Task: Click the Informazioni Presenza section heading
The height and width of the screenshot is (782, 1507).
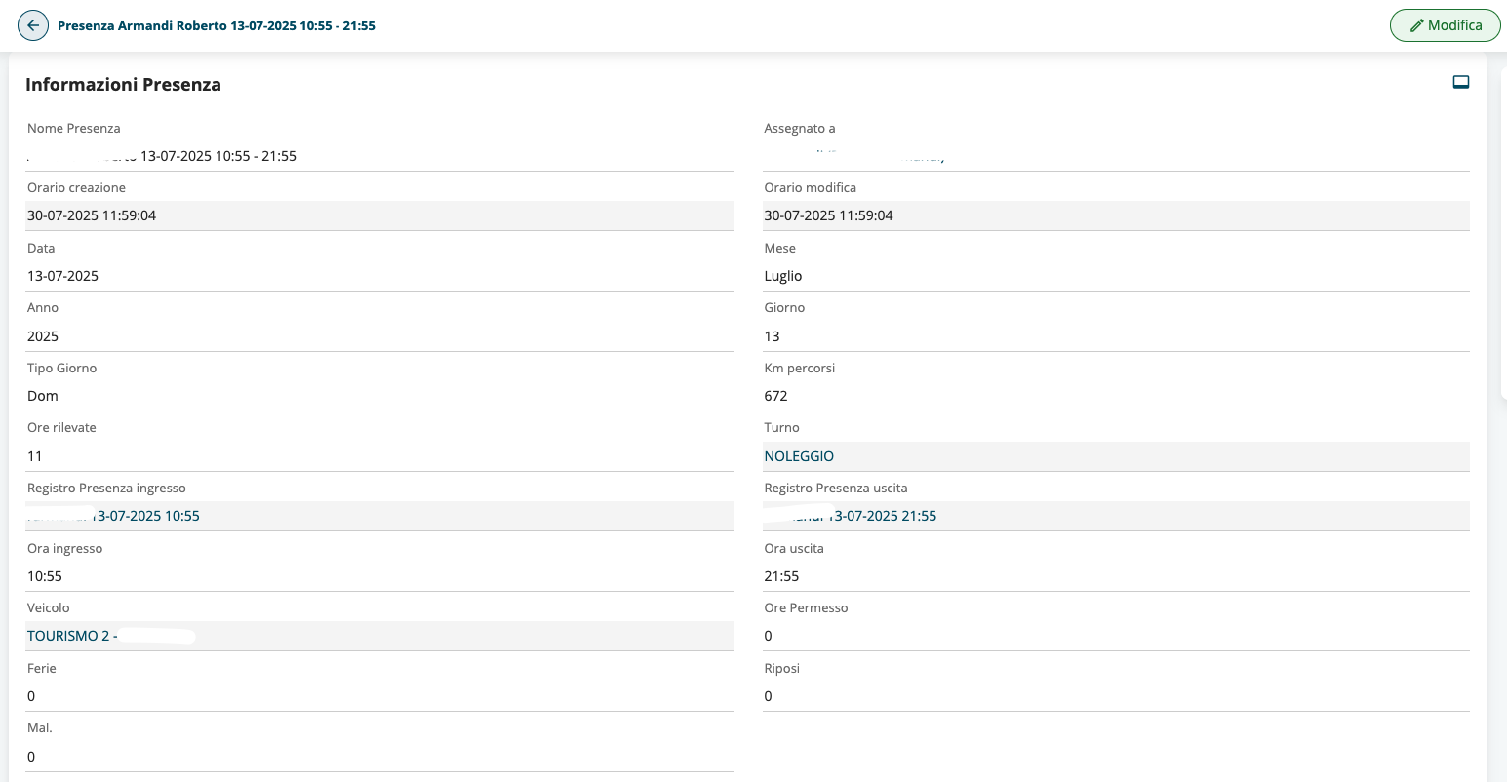Action: click(x=123, y=85)
